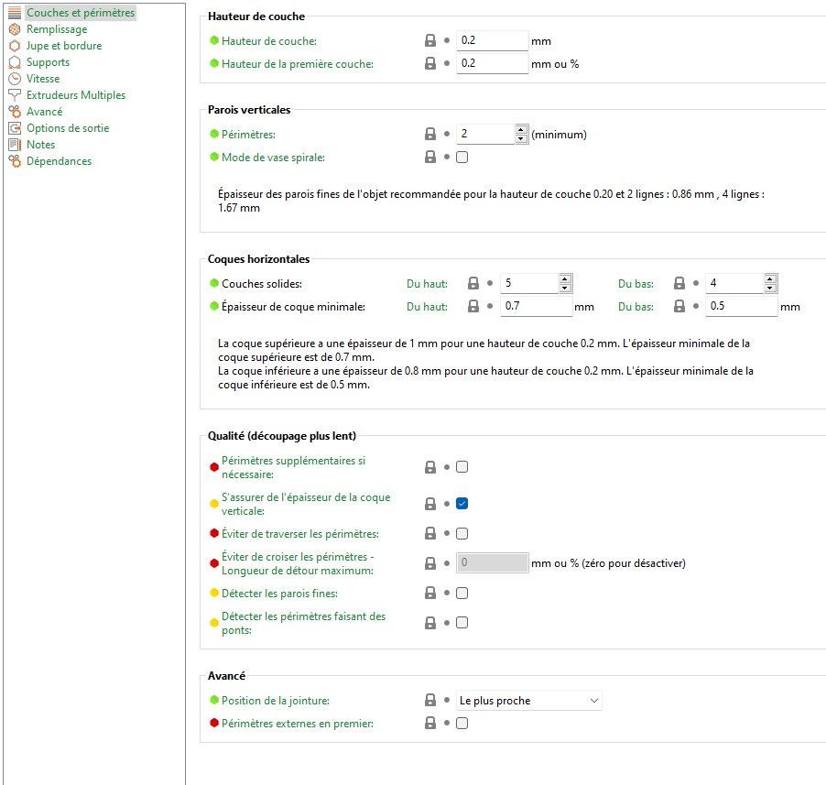Open Couches et périmètres settings page
The width and height of the screenshot is (826, 785).
point(81,13)
